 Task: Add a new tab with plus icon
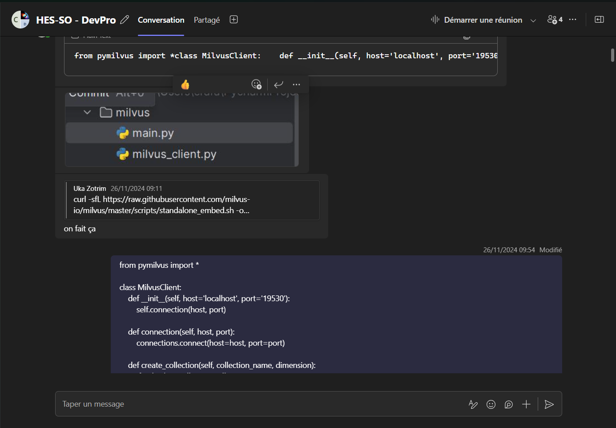[x=234, y=20]
